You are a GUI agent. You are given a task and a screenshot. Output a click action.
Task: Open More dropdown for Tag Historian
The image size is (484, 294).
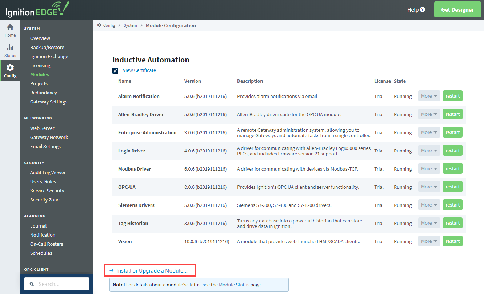[429, 223]
